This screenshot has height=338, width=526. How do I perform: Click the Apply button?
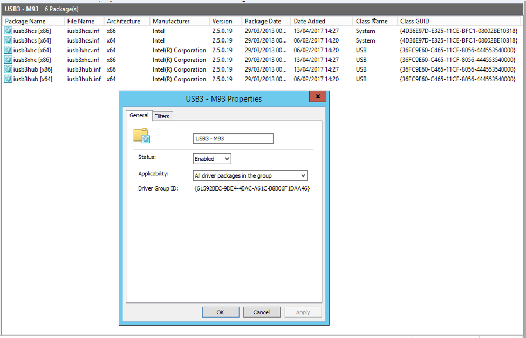click(x=303, y=312)
